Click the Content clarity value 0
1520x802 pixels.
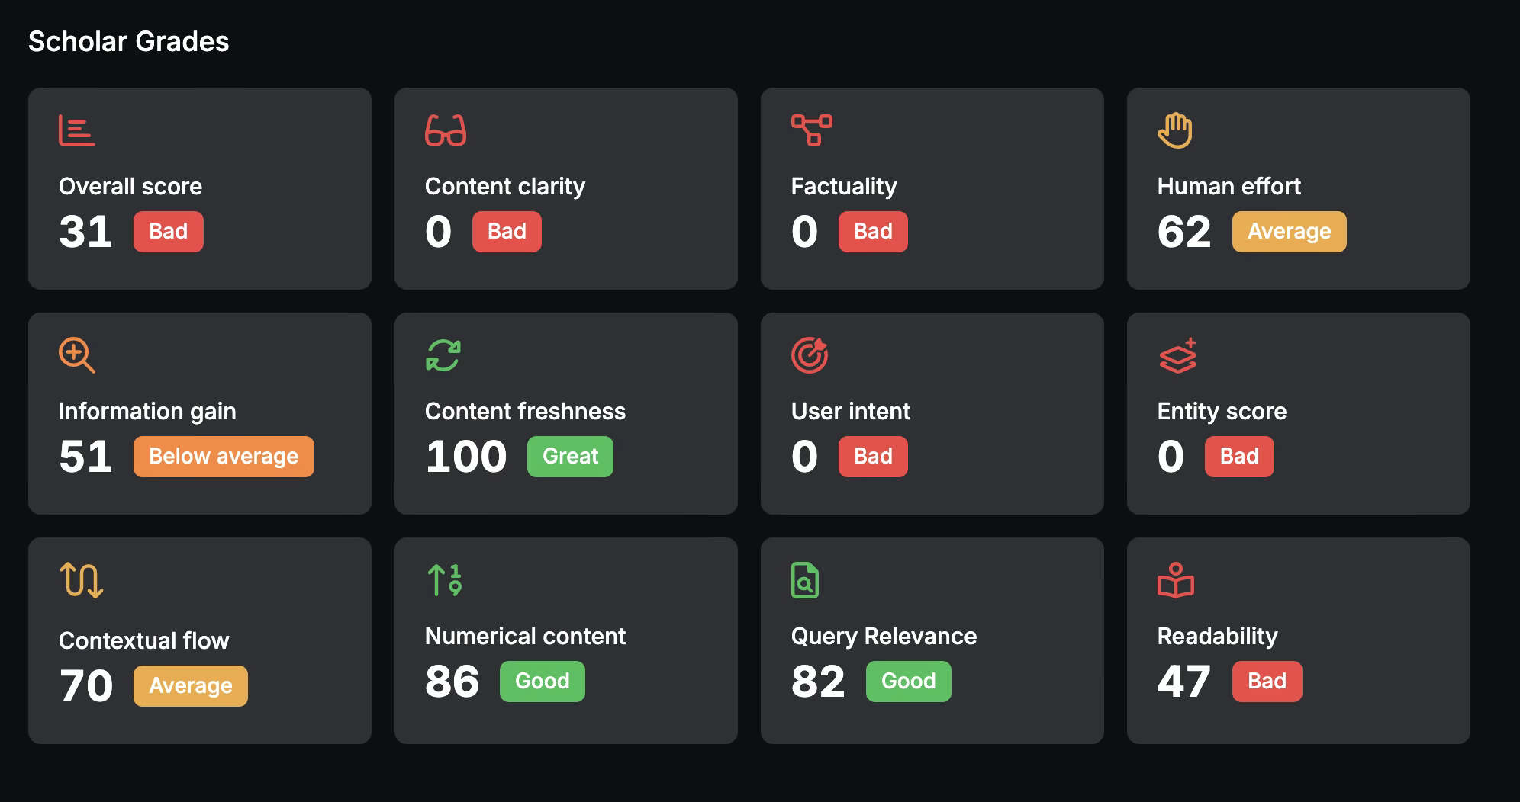(x=439, y=232)
